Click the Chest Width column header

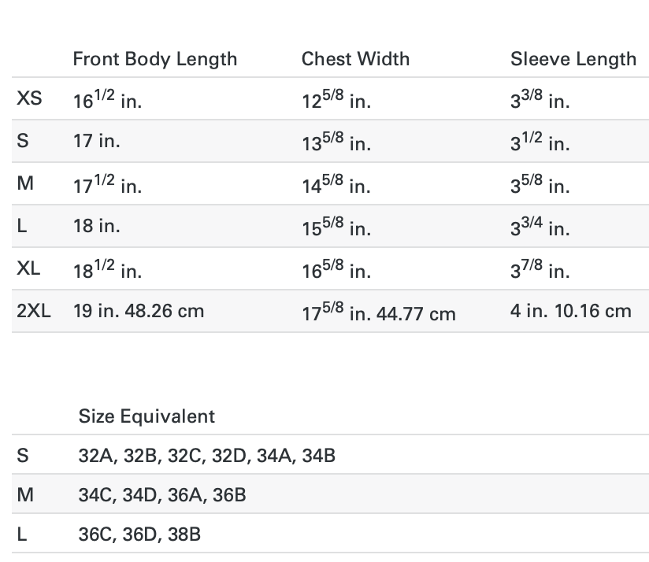pos(355,59)
